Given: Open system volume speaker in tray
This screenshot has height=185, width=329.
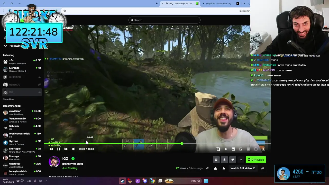Looking at the screenshot, I should (18, 181).
